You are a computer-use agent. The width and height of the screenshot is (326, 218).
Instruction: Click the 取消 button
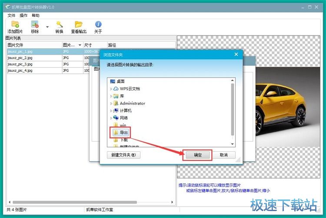[x=224, y=155]
